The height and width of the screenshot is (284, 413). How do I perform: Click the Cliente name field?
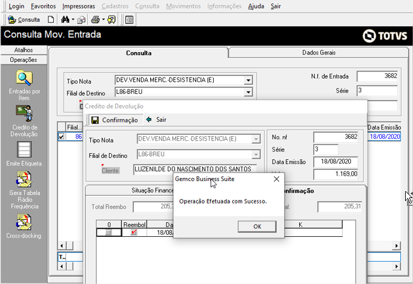[x=195, y=169]
